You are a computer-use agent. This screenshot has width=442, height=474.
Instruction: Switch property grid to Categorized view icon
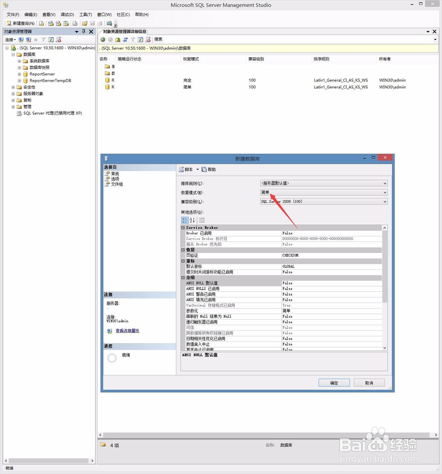(185, 220)
